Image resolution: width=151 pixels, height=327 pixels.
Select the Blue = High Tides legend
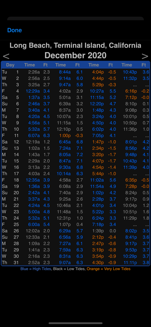pos(36,269)
